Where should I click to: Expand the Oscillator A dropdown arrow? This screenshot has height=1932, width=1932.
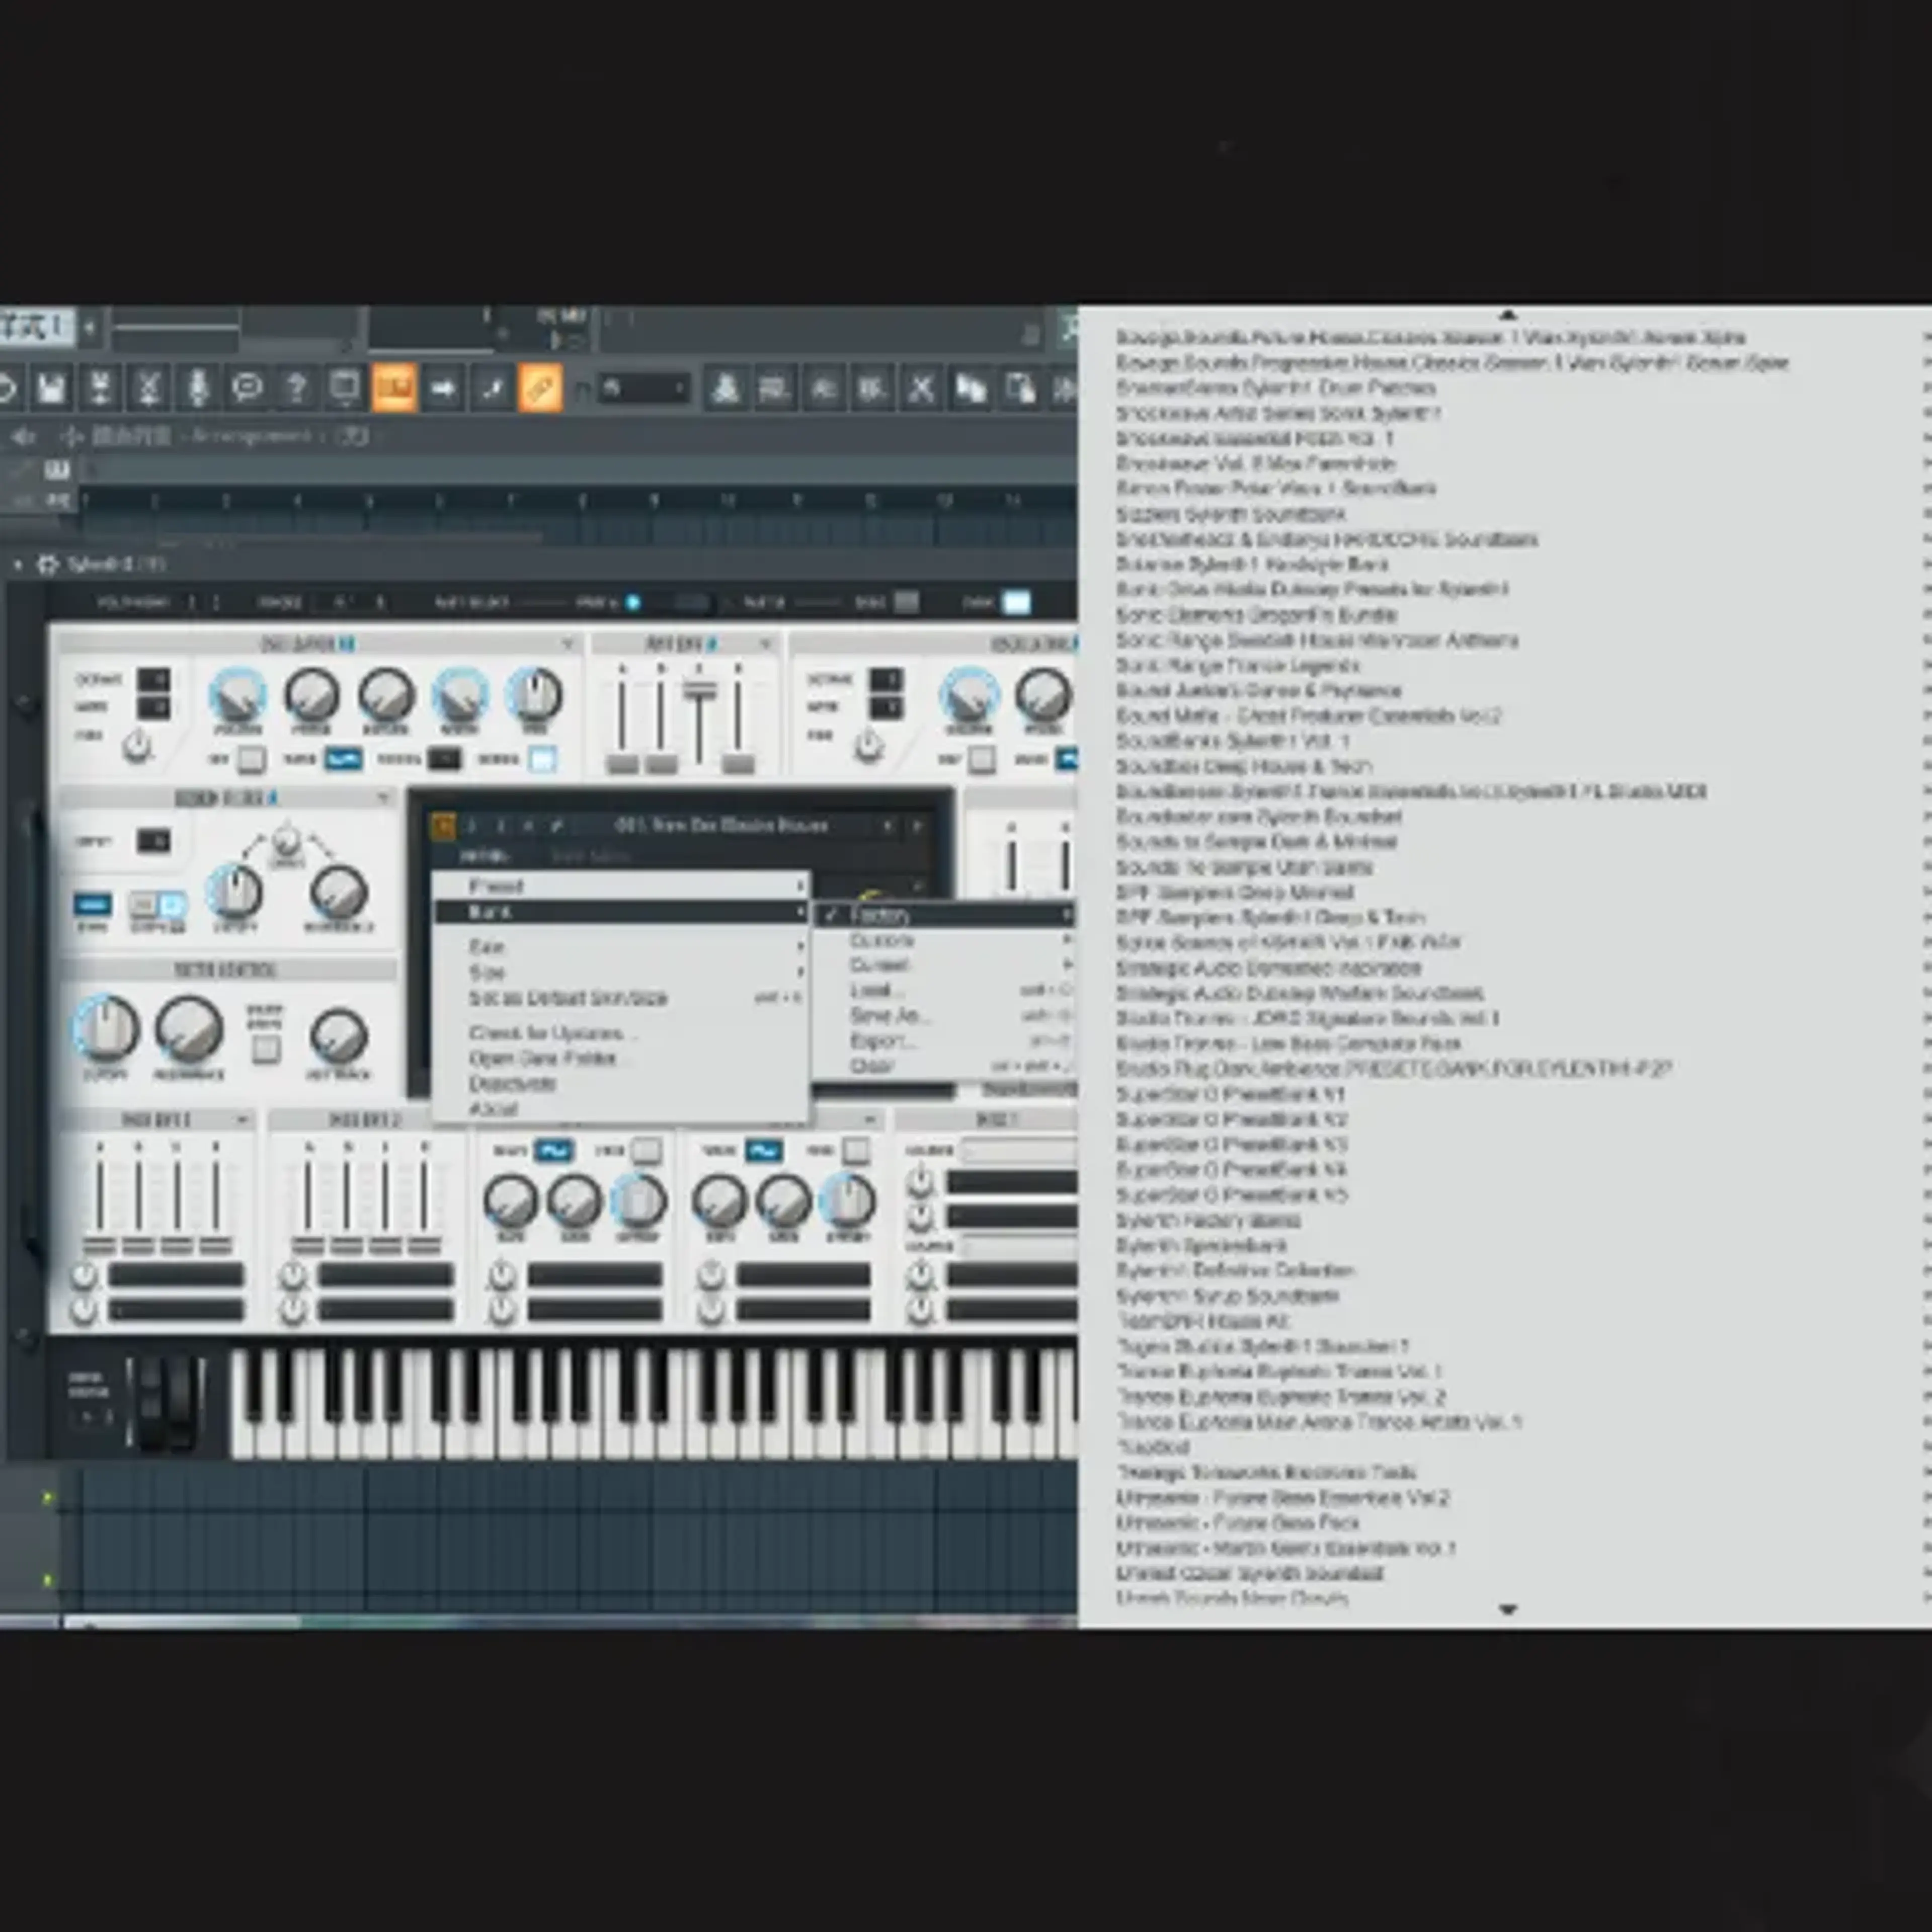point(567,644)
